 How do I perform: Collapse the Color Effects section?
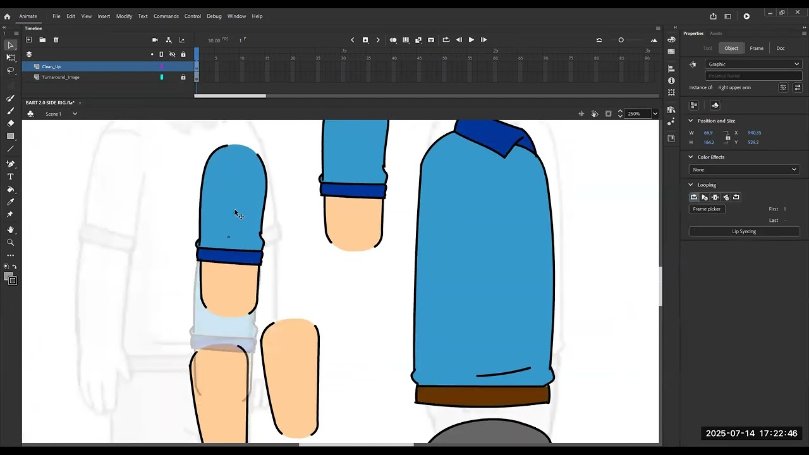[691, 157]
